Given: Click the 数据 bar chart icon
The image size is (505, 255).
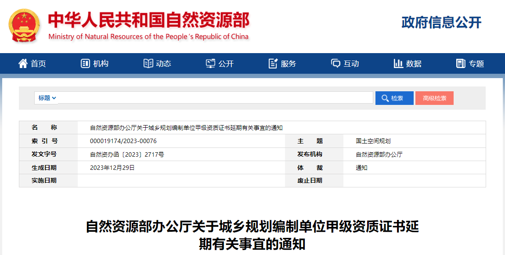Looking at the screenshot, I should [398, 64].
